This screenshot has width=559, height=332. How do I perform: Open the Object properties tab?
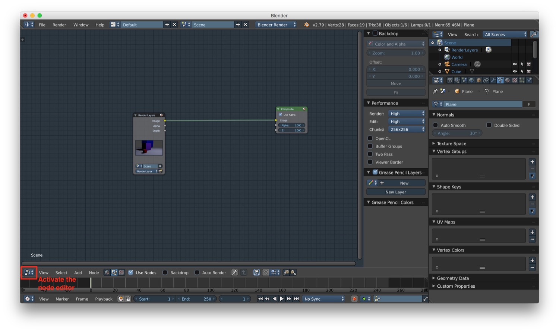tap(479, 80)
